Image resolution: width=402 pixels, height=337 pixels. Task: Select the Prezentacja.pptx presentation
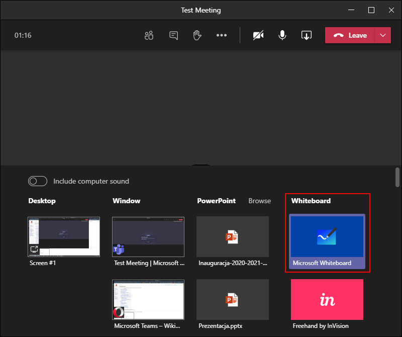coord(233,299)
